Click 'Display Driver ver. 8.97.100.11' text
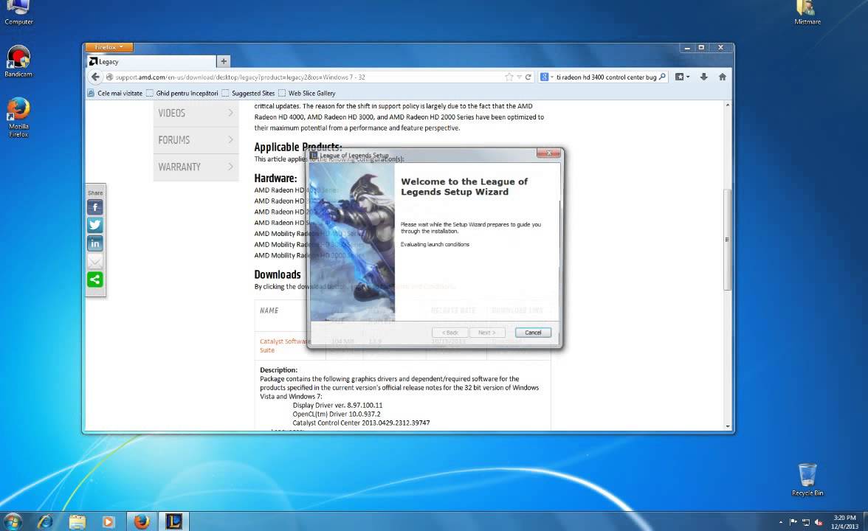 tap(337, 405)
